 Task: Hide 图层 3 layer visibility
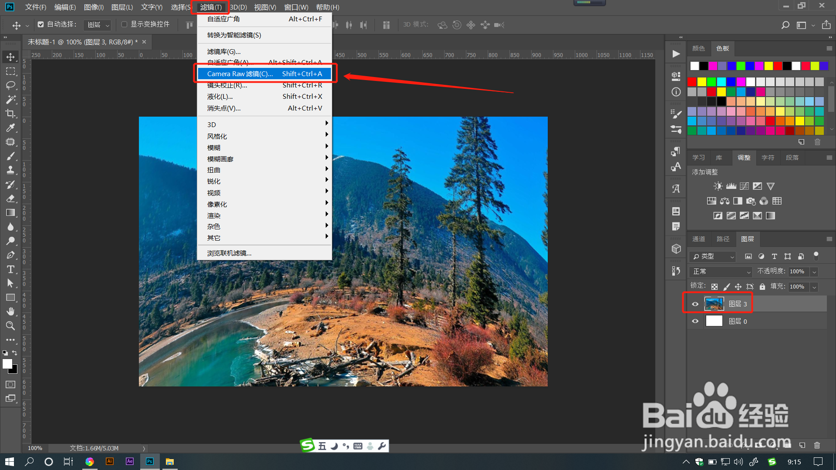coord(695,304)
